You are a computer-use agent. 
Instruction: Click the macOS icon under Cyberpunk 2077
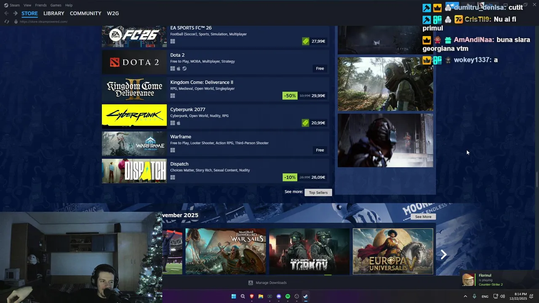(179, 123)
